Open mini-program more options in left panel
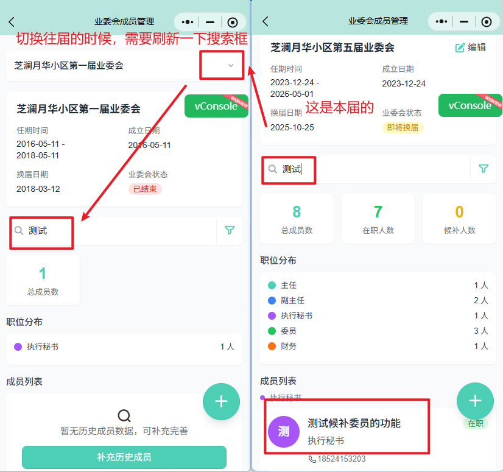Viewport: 503px width, 472px height. click(x=187, y=22)
